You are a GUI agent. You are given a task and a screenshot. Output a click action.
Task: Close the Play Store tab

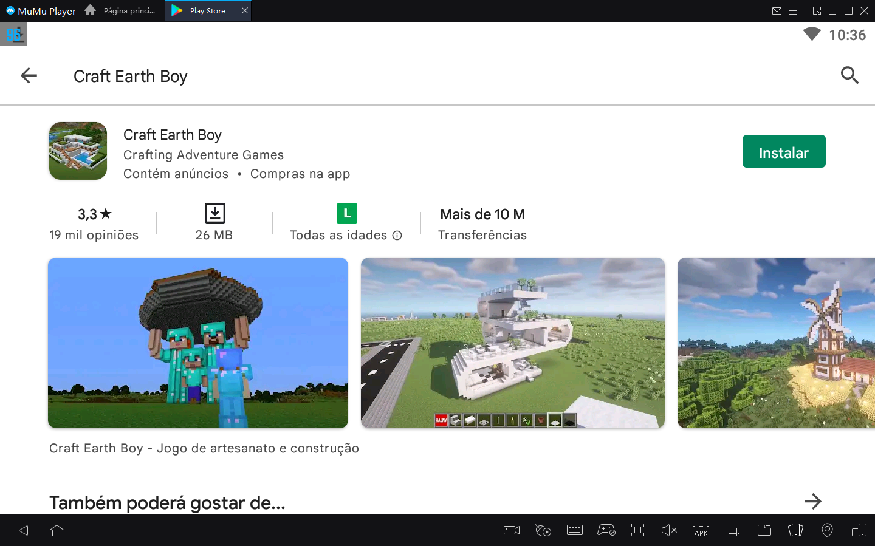coord(245,10)
